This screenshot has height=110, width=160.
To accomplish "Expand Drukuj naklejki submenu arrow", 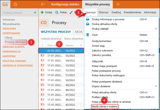I will (x=156, y=29).
